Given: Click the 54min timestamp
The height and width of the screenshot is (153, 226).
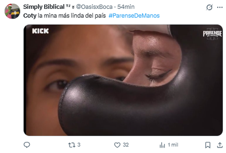Looking at the screenshot, I should (x=126, y=7).
